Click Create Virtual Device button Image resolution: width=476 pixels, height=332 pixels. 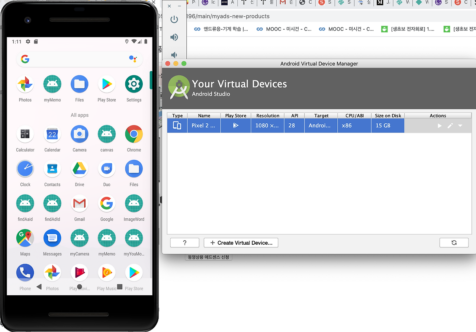pos(241,243)
